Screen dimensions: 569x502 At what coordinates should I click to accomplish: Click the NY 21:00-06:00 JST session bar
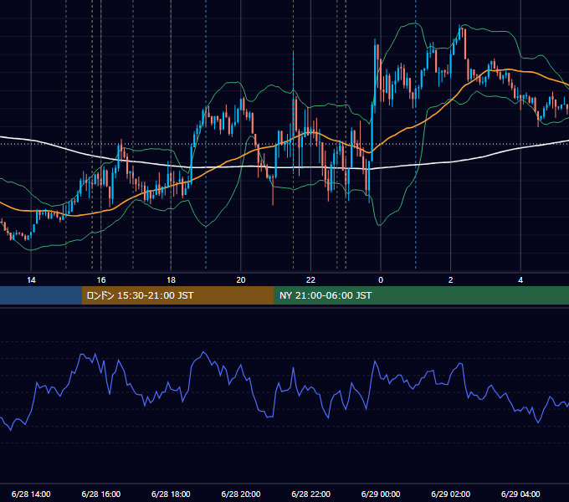point(421,295)
